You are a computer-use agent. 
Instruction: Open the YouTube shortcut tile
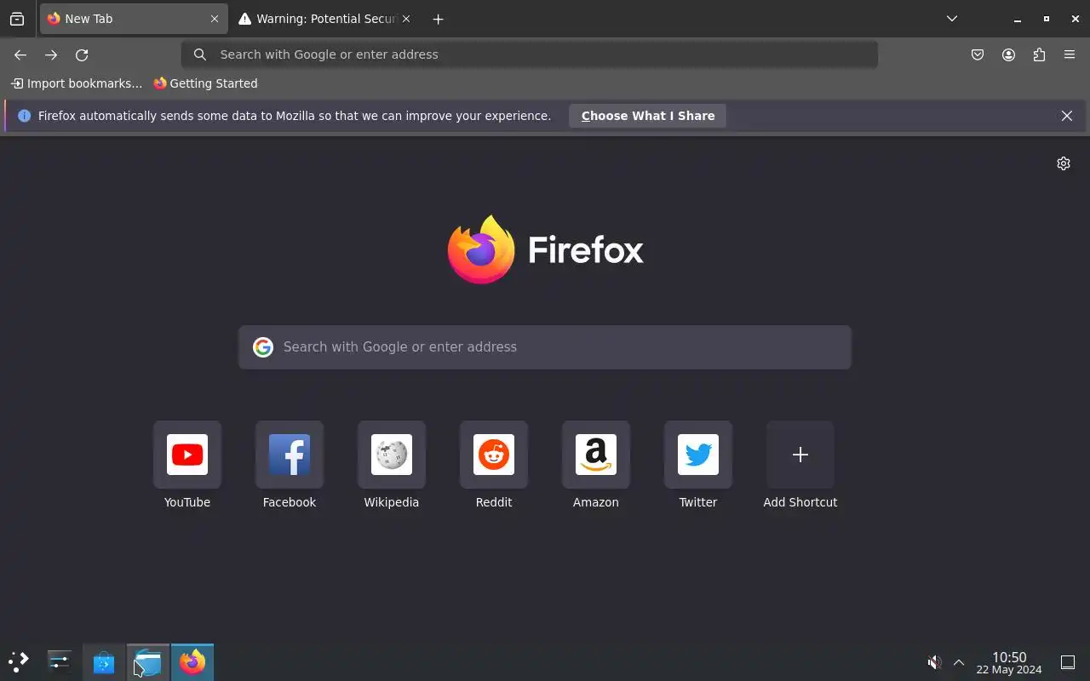click(x=187, y=455)
